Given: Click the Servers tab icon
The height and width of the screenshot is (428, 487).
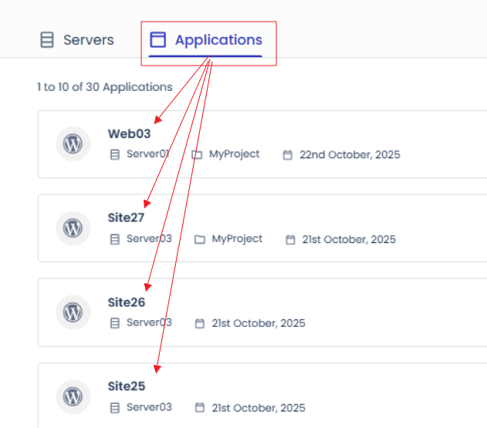Looking at the screenshot, I should coord(47,40).
